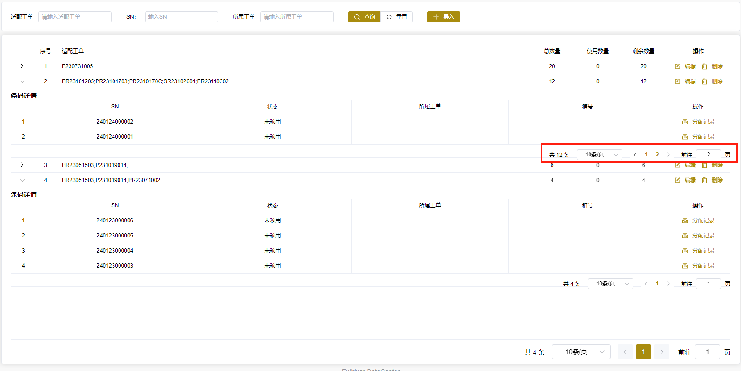
Task: Click bottom main 前往 page input
Action: click(708, 352)
